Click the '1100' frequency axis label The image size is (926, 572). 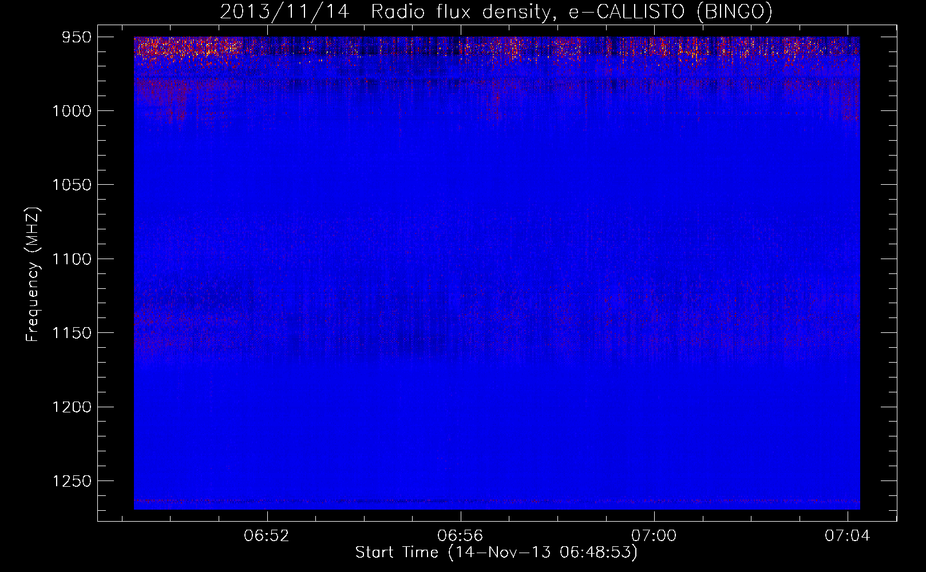point(72,259)
